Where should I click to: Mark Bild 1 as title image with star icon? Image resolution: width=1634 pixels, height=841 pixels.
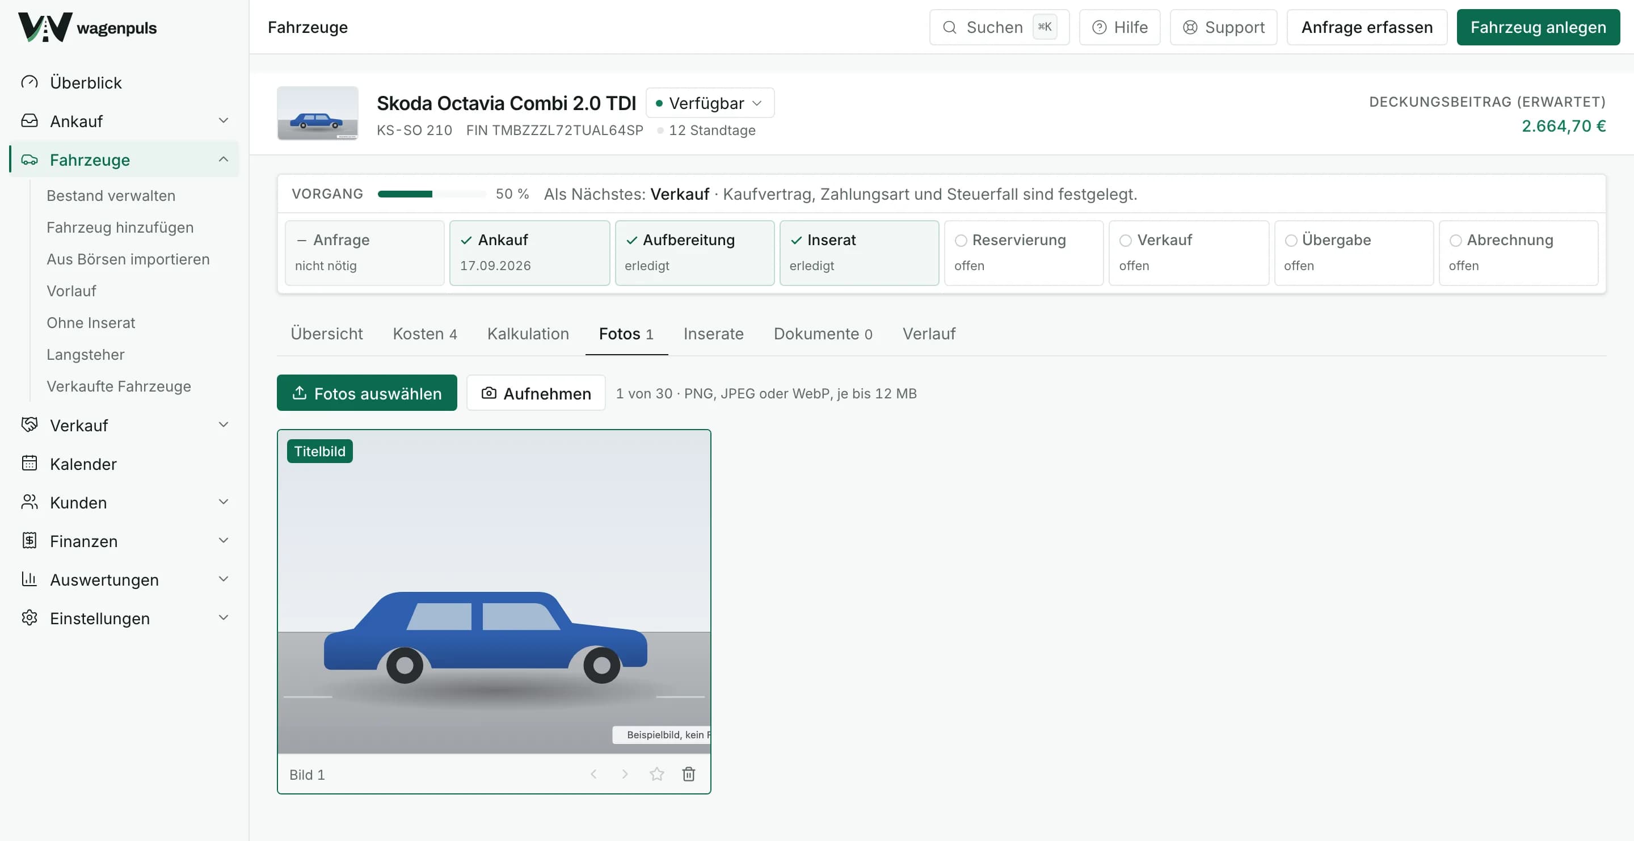click(x=656, y=774)
